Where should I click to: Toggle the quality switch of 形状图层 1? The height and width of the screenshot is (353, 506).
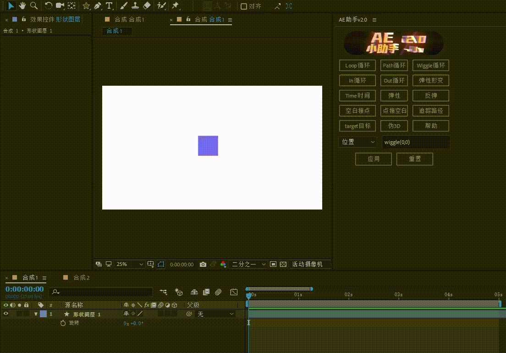pyautogui.click(x=140, y=314)
